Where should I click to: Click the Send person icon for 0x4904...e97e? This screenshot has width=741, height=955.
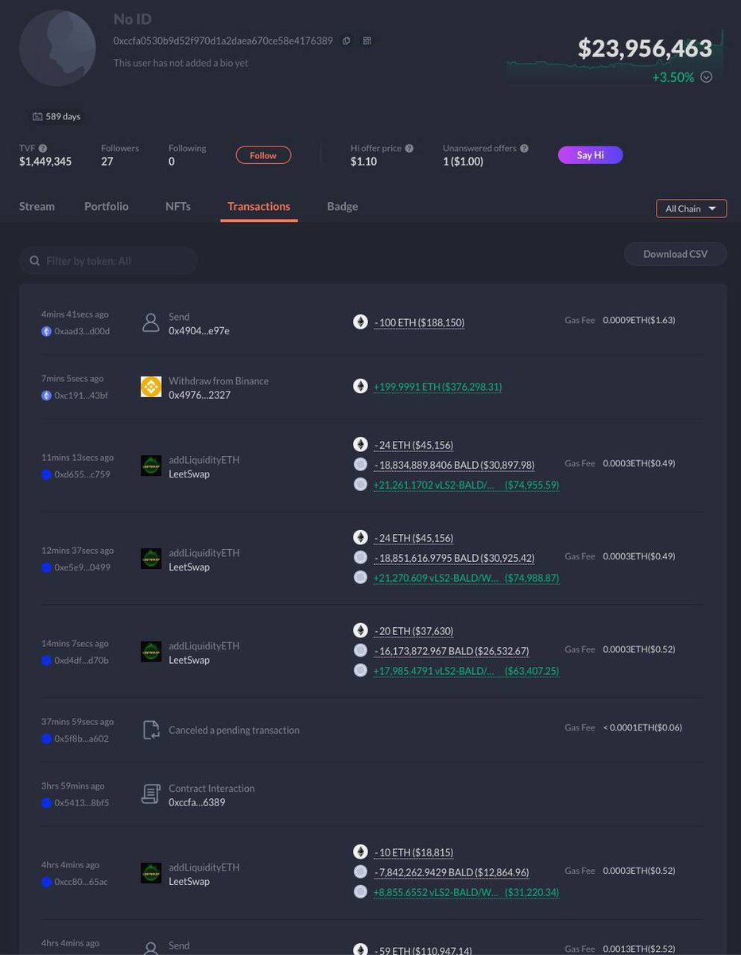click(x=151, y=323)
